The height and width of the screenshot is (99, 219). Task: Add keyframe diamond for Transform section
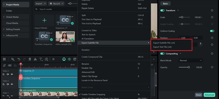(x=212, y=10)
